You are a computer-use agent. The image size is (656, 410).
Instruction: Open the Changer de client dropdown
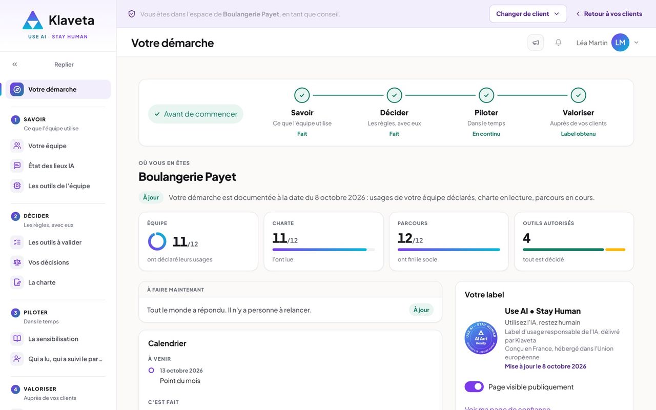528,14
